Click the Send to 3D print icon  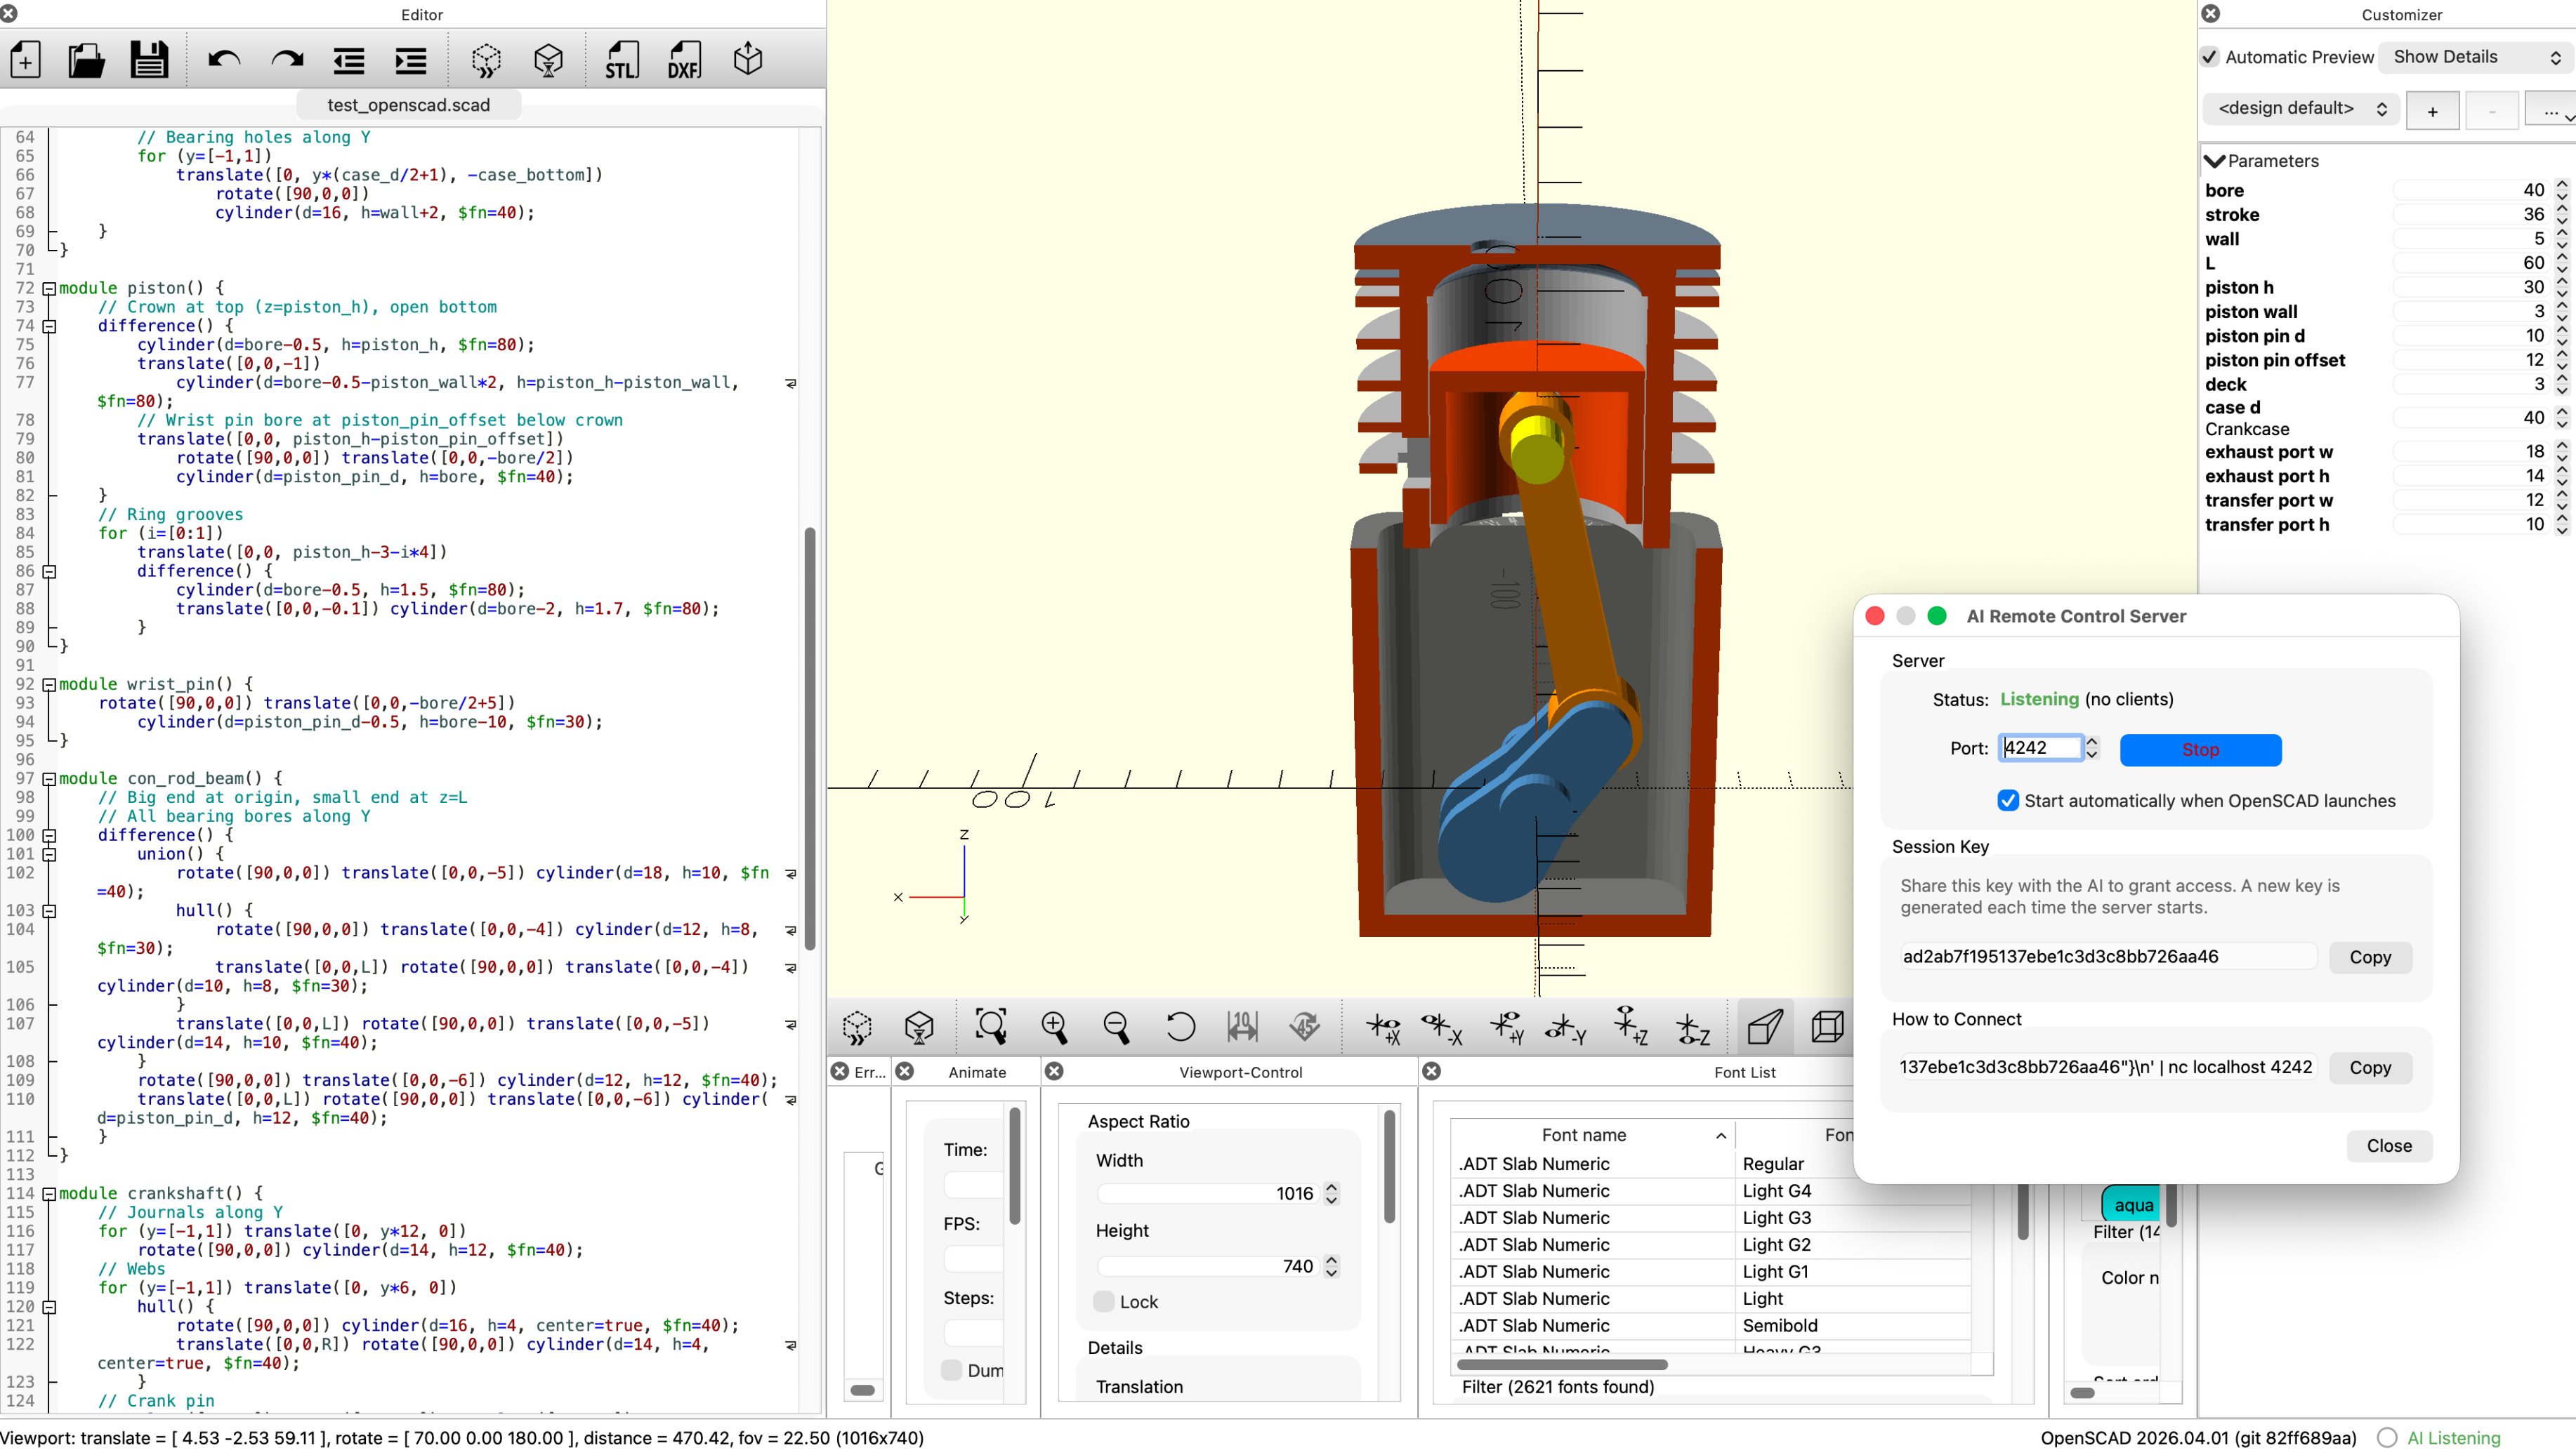747,60
